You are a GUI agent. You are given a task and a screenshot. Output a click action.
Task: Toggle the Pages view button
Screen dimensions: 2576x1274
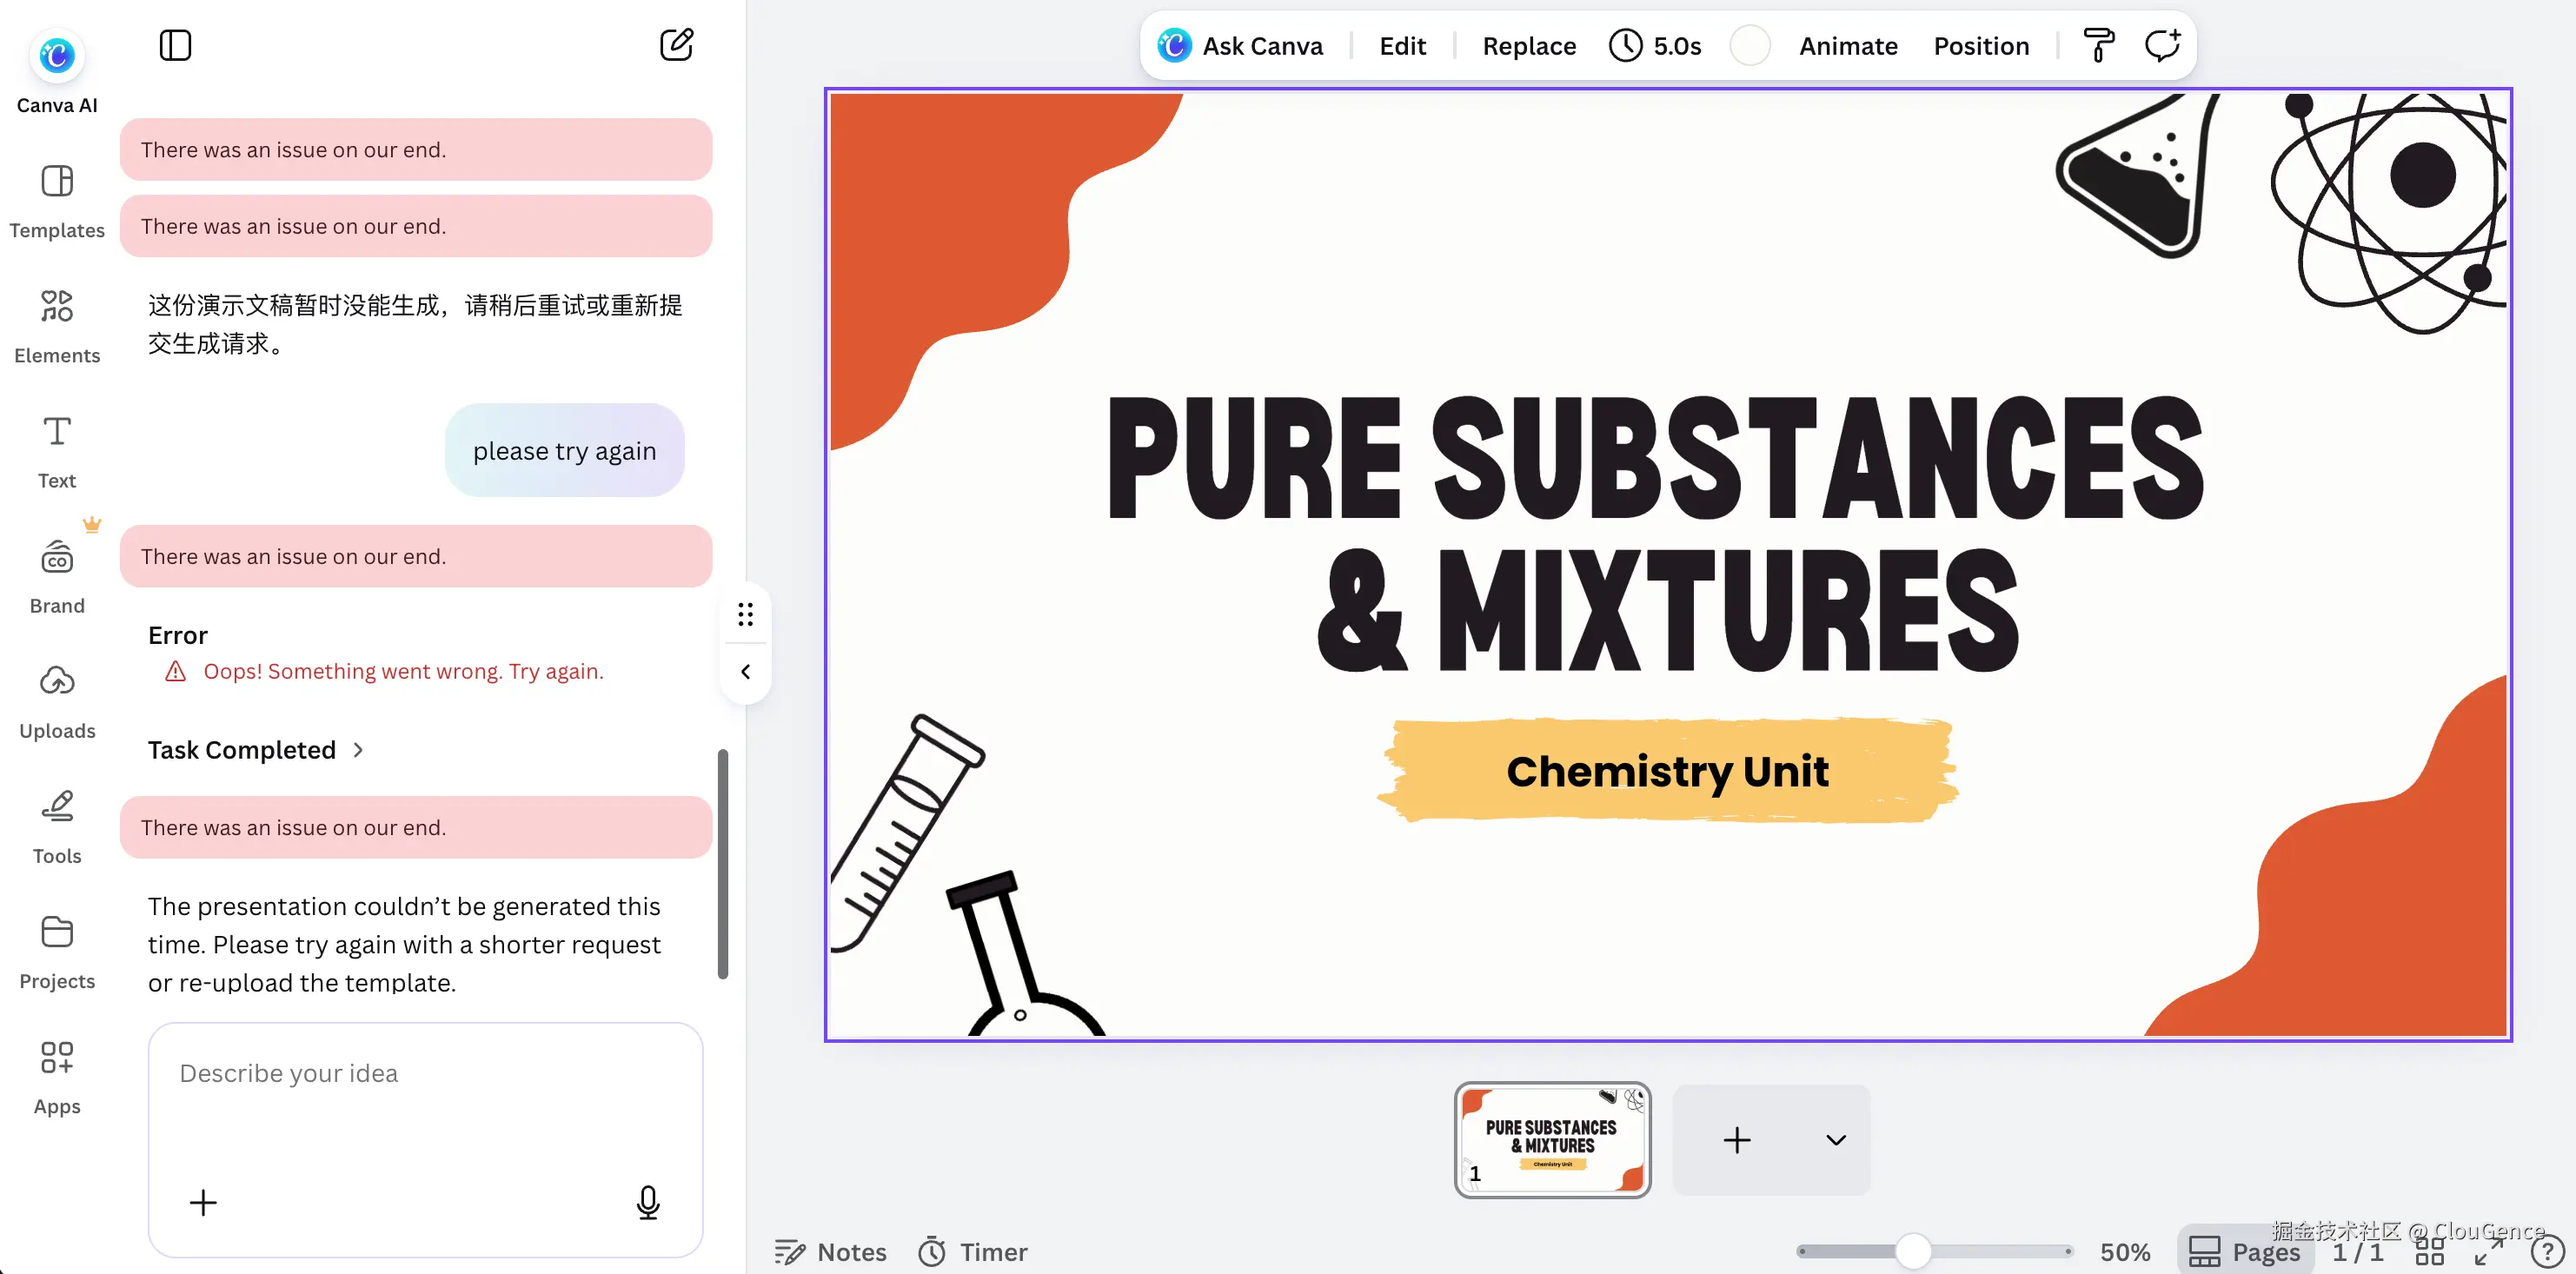click(2245, 1251)
